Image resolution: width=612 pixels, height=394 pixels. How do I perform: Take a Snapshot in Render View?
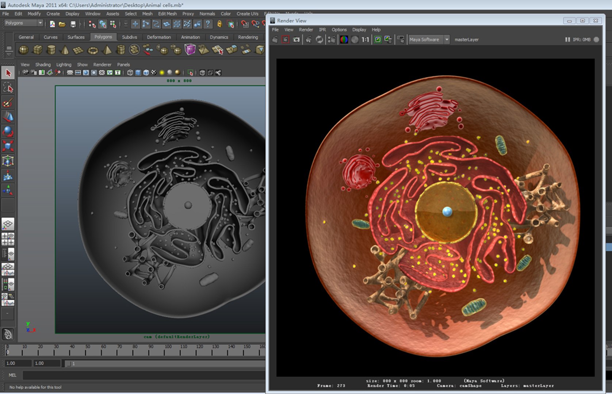click(x=296, y=39)
